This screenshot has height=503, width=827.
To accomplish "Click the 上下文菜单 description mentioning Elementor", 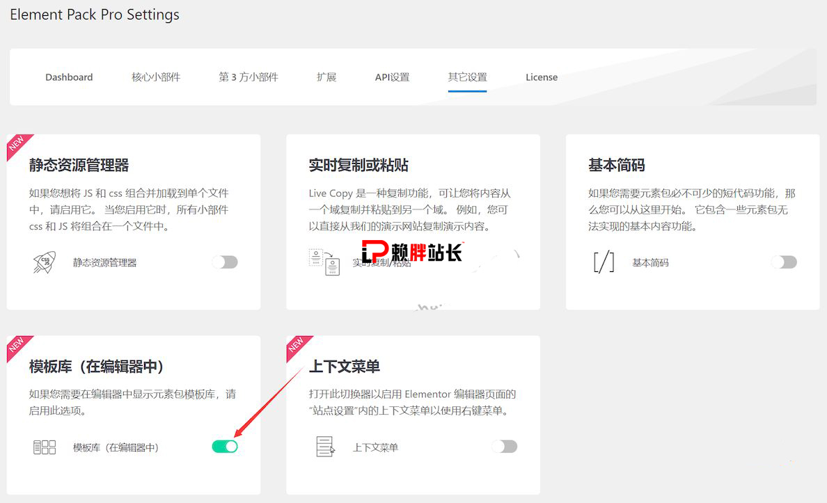I will point(412,402).
